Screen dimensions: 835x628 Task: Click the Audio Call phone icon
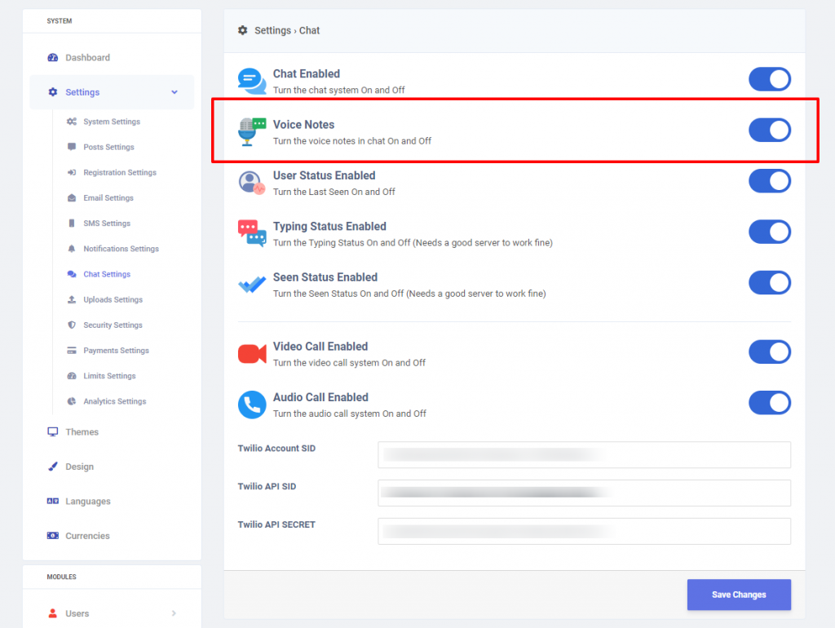252,405
